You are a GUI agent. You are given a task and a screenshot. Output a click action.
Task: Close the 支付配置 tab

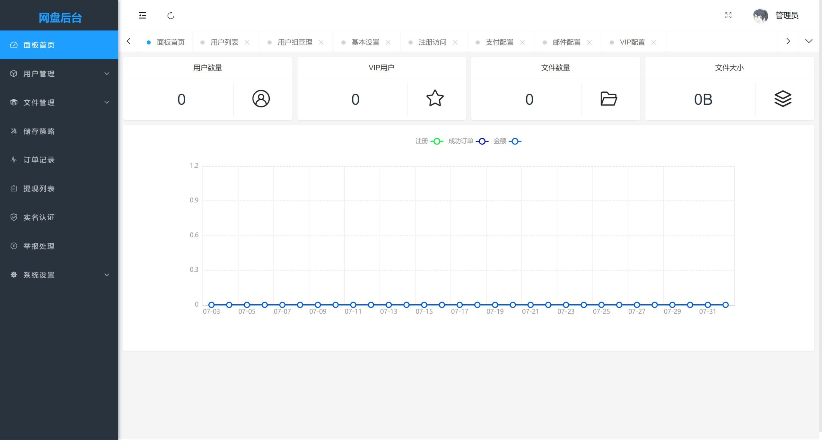[x=522, y=42]
